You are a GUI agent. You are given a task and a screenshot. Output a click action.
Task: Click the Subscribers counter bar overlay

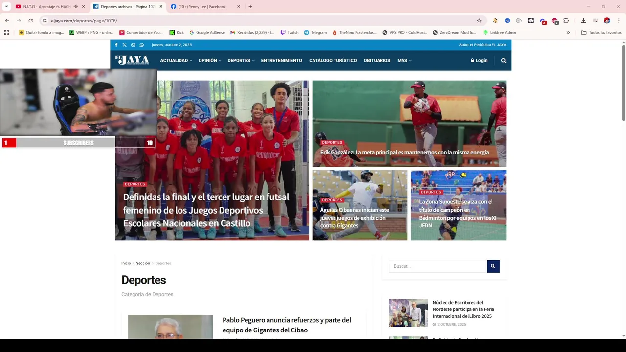(x=78, y=143)
